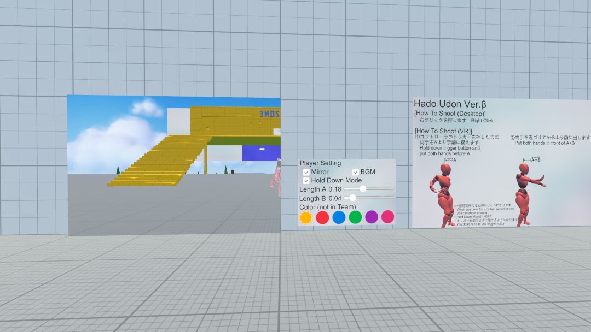Screen dimensions: 591x332
Task: Click the Length A slider handle
Action: [x=363, y=188]
